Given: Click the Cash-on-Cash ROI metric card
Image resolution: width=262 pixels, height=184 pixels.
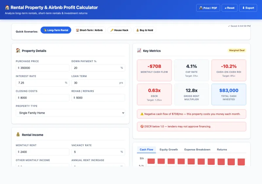Looking at the screenshot, I should pyautogui.click(x=229, y=70).
